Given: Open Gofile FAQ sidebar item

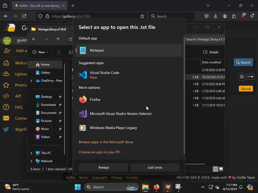Looking at the screenshot, I should click(x=13, y=107).
